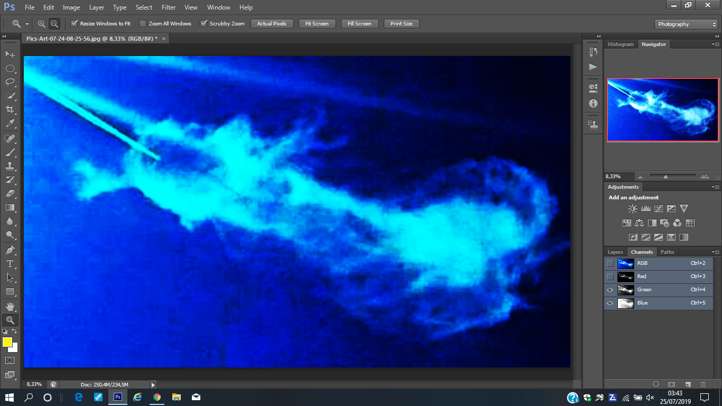Open the Channels panel options menu
The width and height of the screenshot is (722, 406).
click(x=715, y=252)
